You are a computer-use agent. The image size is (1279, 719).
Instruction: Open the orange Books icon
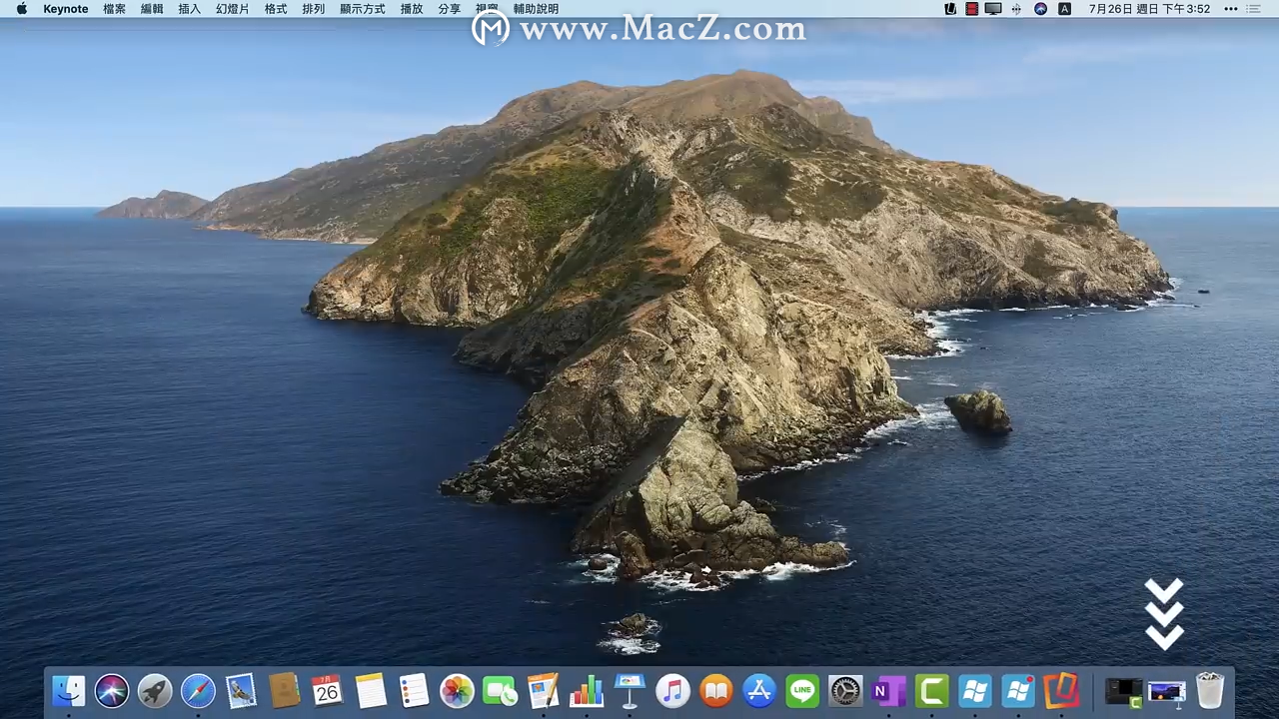(x=716, y=690)
